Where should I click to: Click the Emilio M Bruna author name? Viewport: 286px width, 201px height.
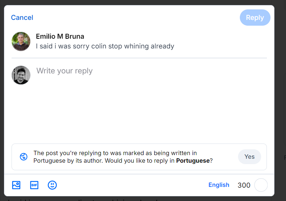(60, 37)
